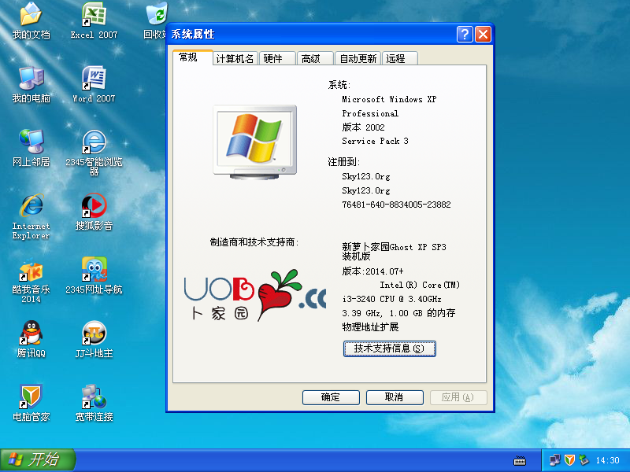Click the 系统属性 title bar
630x472 pixels.
[311, 35]
